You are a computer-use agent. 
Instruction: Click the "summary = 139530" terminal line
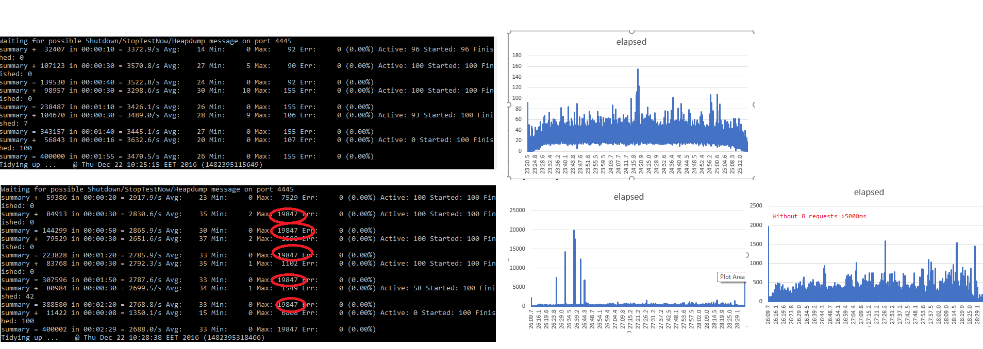pyautogui.click(x=187, y=82)
